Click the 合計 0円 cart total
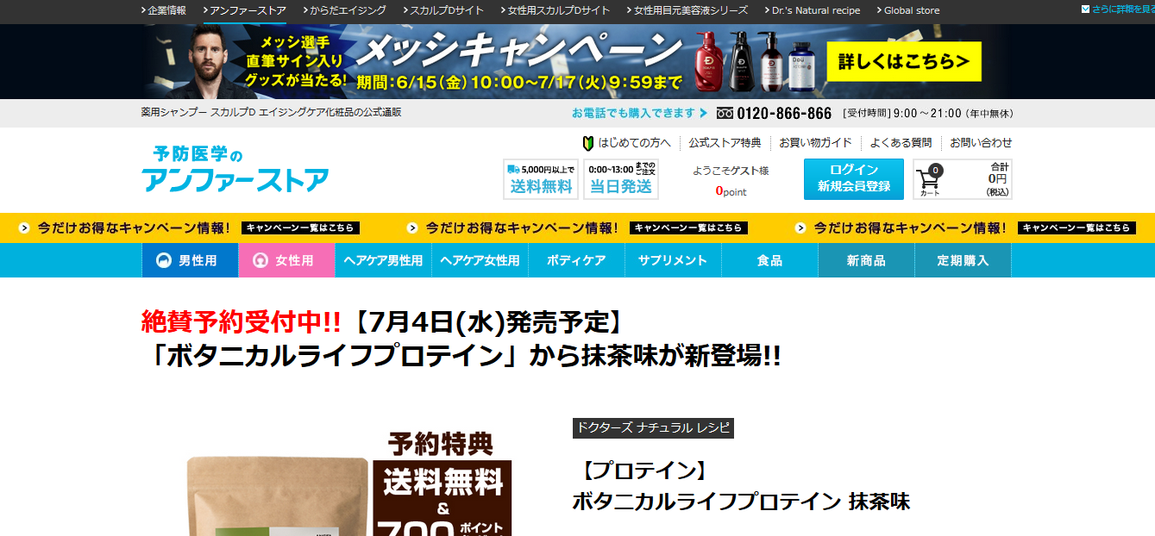 pos(997,178)
